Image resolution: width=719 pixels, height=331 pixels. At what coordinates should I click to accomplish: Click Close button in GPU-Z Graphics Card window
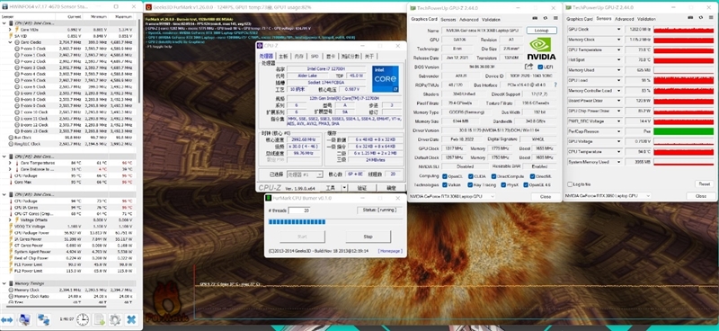546,196
